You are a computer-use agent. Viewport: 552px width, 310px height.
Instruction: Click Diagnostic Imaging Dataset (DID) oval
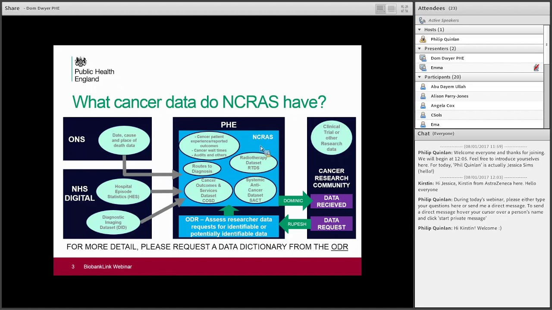[113, 222]
